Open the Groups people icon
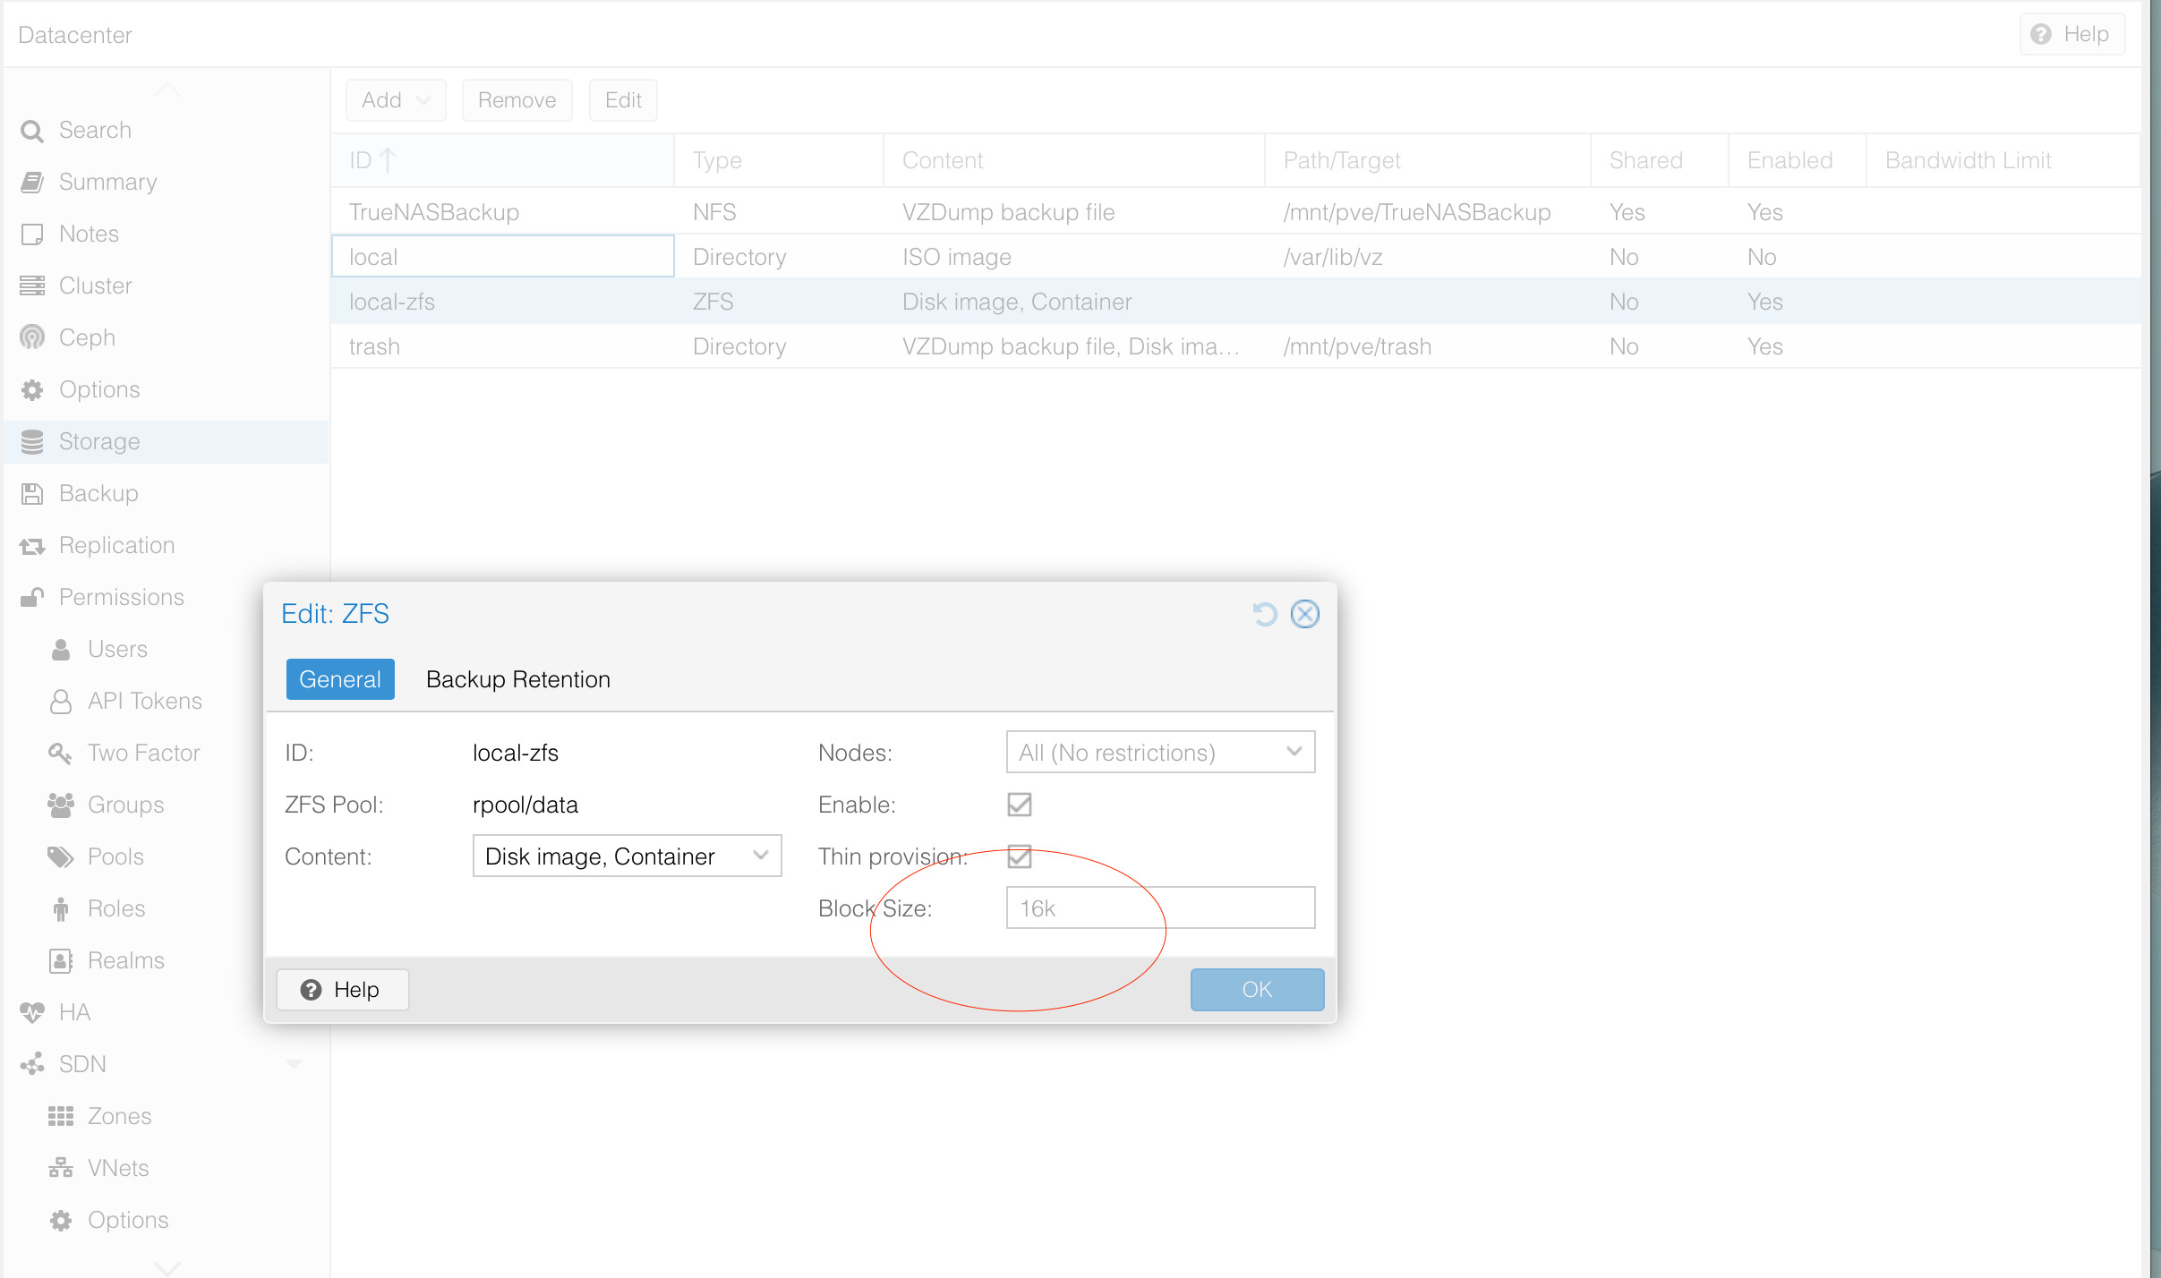This screenshot has width=2161, height=1278. [61, 805]
